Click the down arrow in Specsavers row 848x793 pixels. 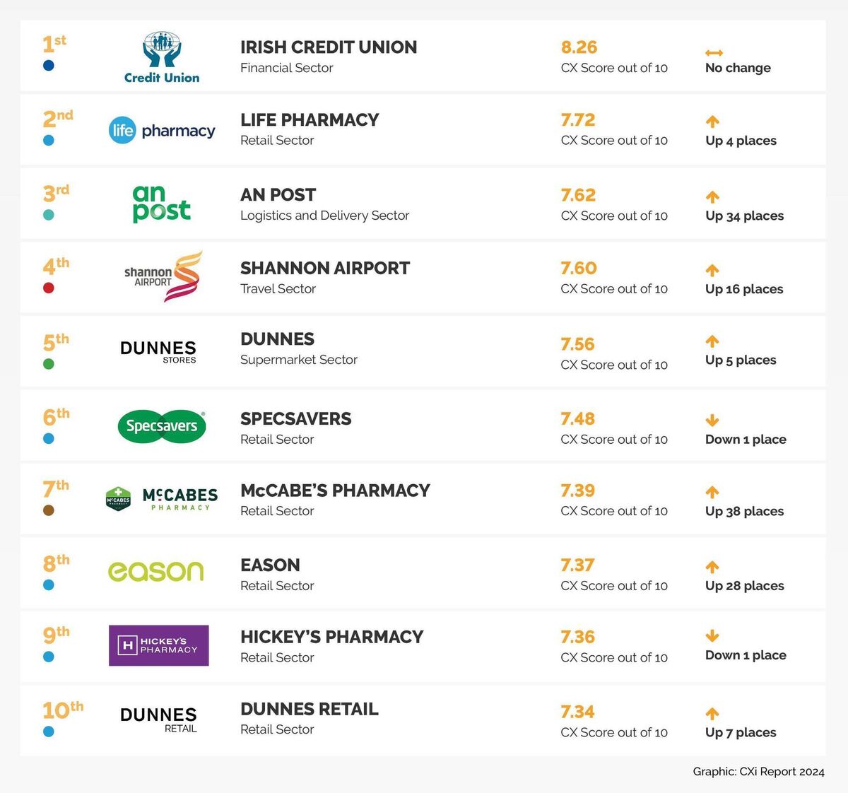click(x=712, y=421)
